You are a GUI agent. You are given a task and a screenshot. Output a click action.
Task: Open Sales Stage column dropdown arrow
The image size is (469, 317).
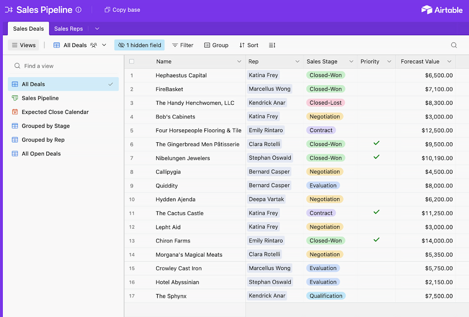click(x=351, y=62)
